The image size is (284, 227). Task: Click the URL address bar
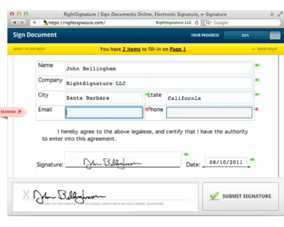(116, 23)
